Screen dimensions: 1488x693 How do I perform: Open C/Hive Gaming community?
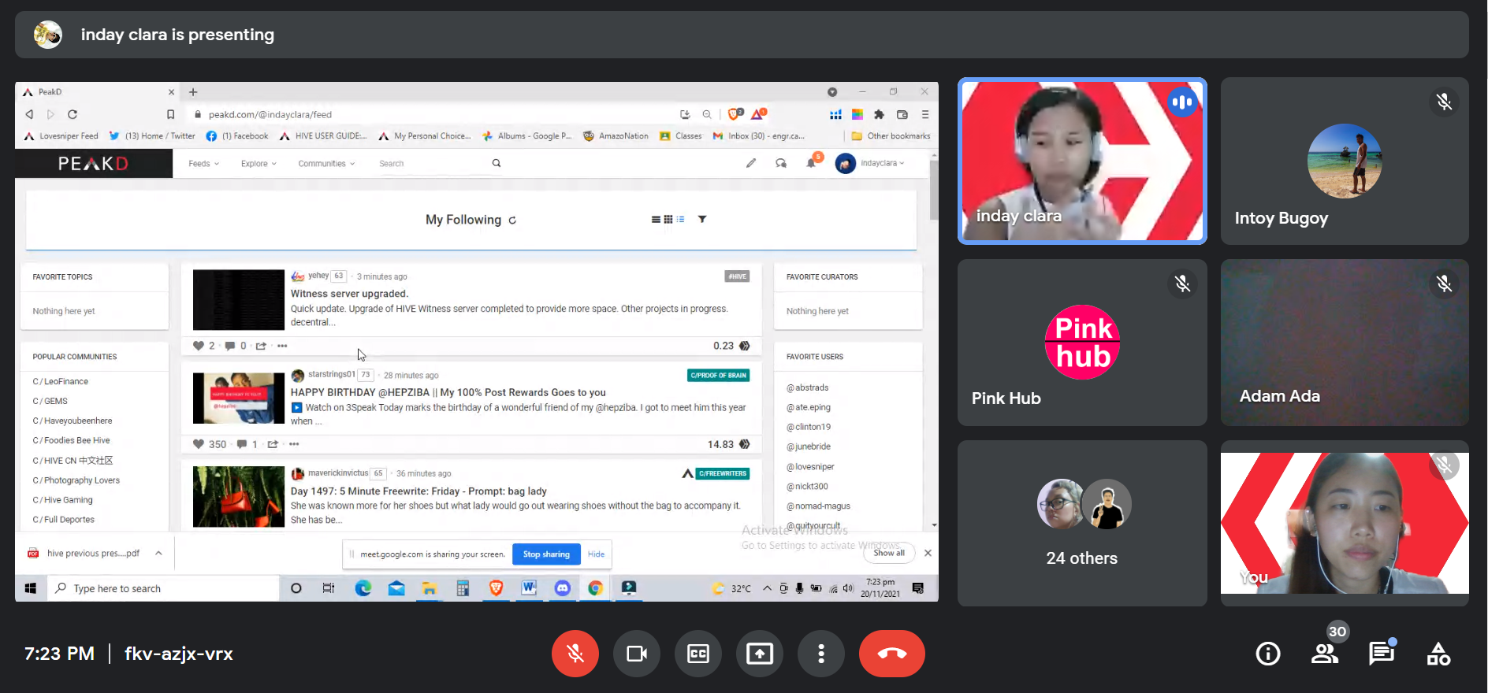click(62, 500)
